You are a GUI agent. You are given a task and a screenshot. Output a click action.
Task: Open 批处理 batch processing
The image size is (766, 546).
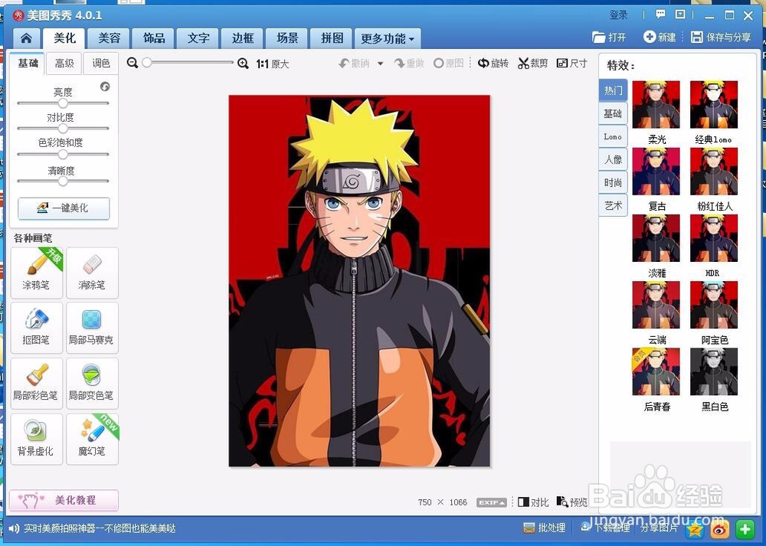(x=544, y=528)
